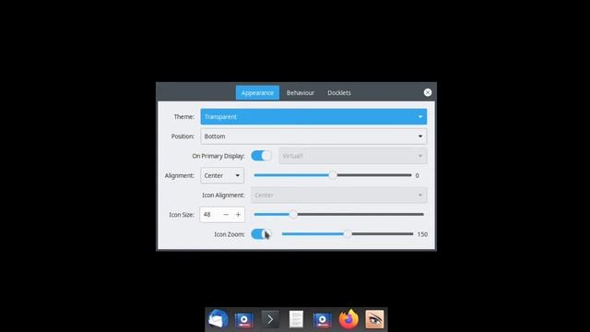
Task: Click the Theme: label
Action: click(x=184, y=117)
